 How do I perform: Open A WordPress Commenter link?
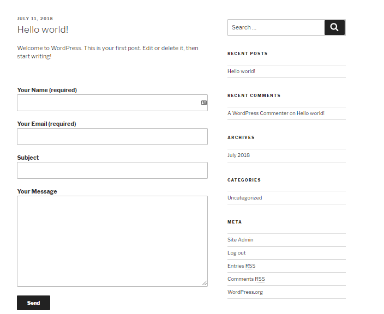258,113
